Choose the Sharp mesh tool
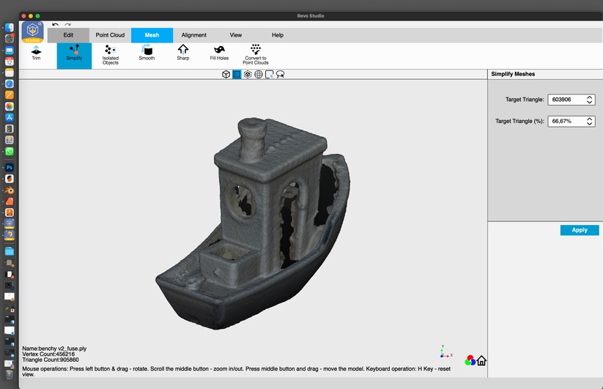The width and height of the screenshot is (603, 389). 182,53
